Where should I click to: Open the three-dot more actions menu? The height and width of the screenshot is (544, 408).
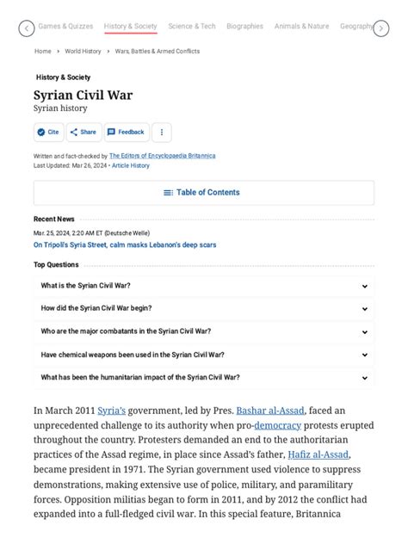pyautogui.click(x=162, y=133)
